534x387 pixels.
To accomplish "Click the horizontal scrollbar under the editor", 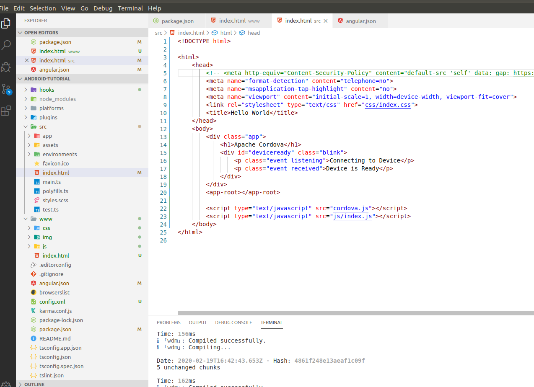I will [355, 313].
